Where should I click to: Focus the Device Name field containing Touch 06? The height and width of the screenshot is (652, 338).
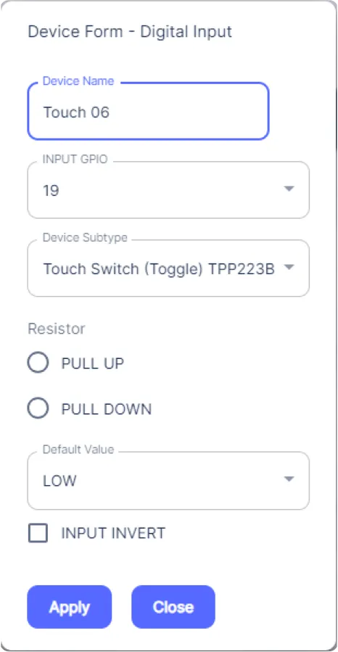coord(149,111)
